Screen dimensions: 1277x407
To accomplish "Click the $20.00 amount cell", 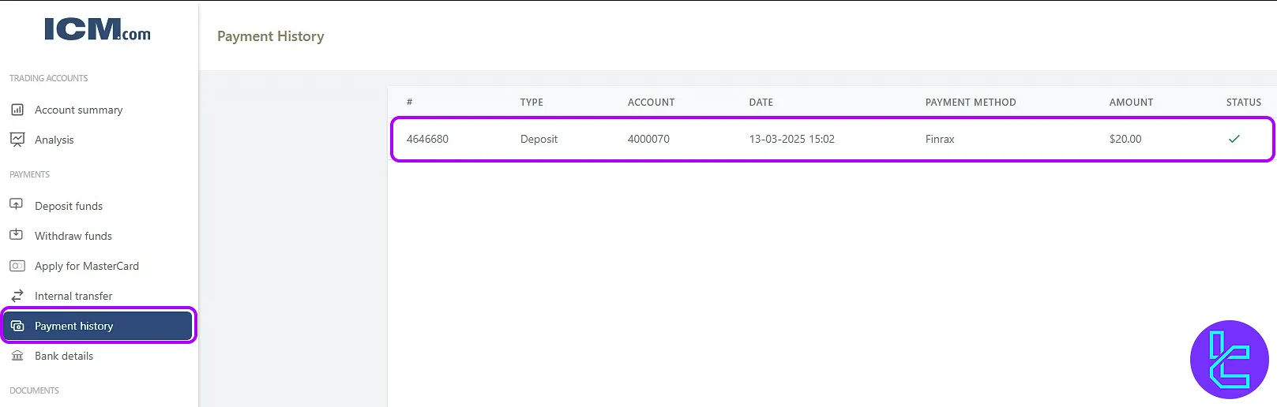I will (x=1125, y=139).
